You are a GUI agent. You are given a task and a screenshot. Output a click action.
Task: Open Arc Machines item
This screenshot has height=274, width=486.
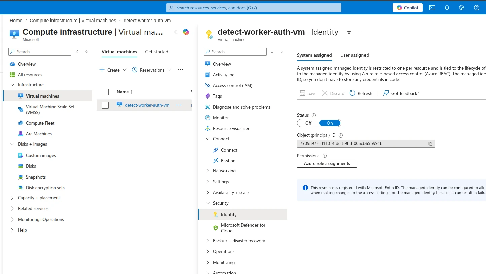[x=39, y=134]
